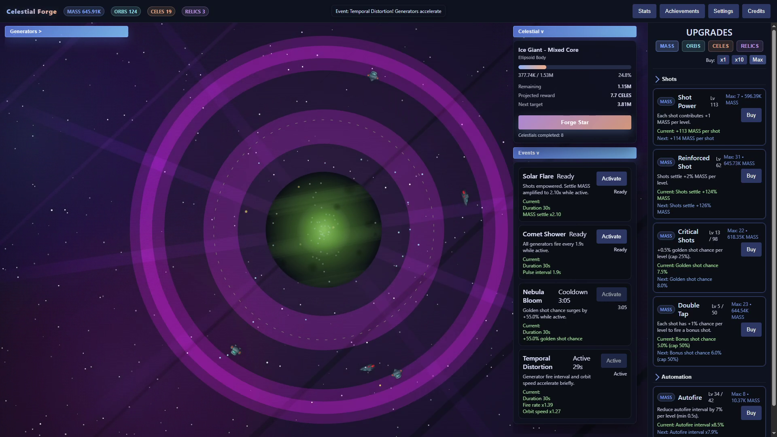Click the spaceship at lower-left of outer ring
The width and height of the screenshot is (777, 437).
point(235,350)
